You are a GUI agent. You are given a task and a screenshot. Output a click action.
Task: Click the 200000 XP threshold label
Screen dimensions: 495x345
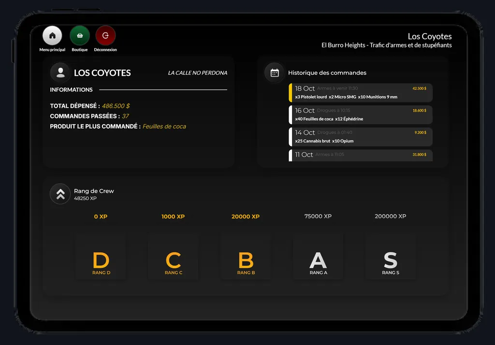click(x=391, y=216)
